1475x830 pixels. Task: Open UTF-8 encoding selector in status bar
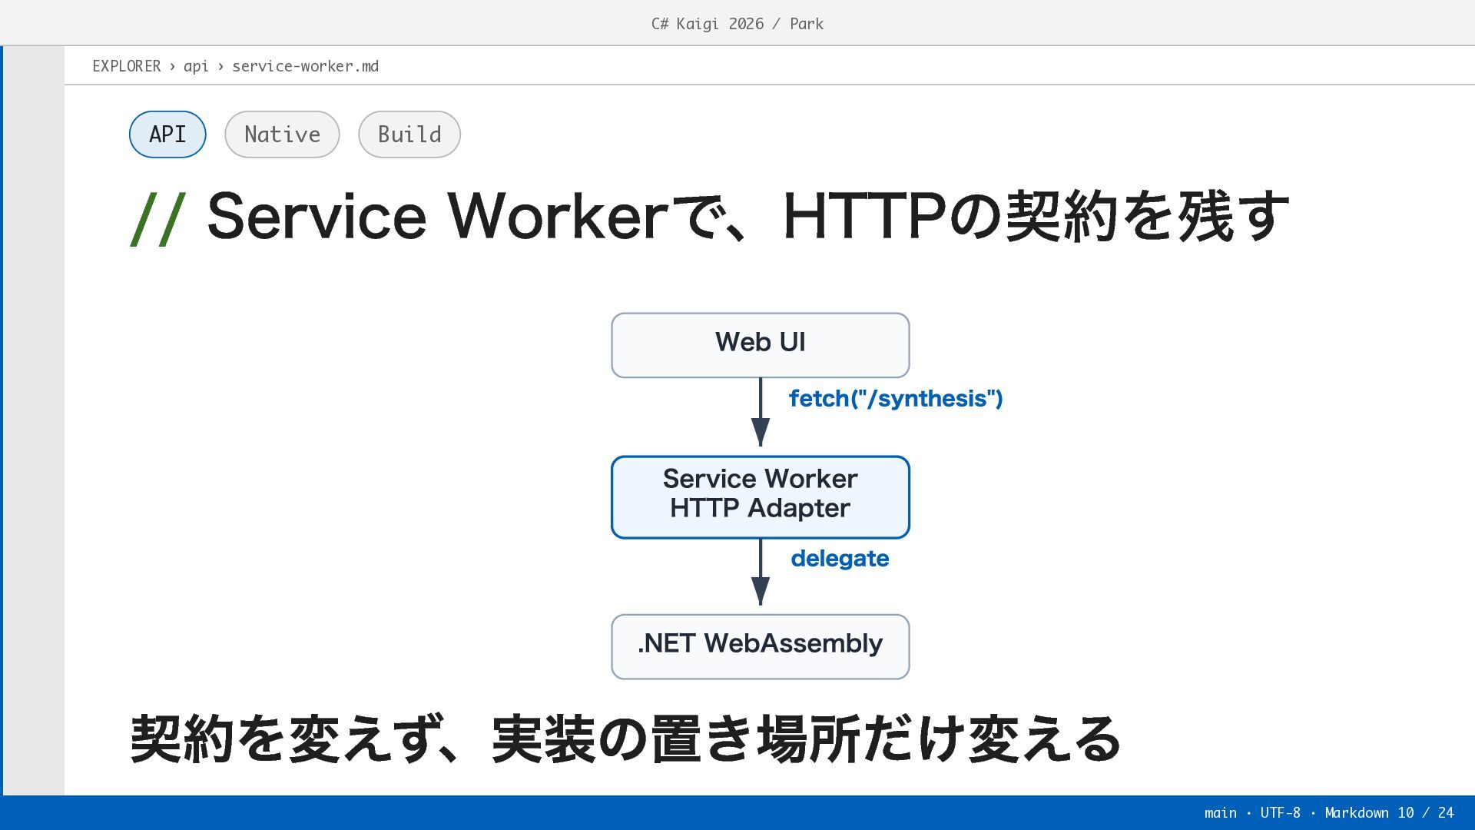1280,813
